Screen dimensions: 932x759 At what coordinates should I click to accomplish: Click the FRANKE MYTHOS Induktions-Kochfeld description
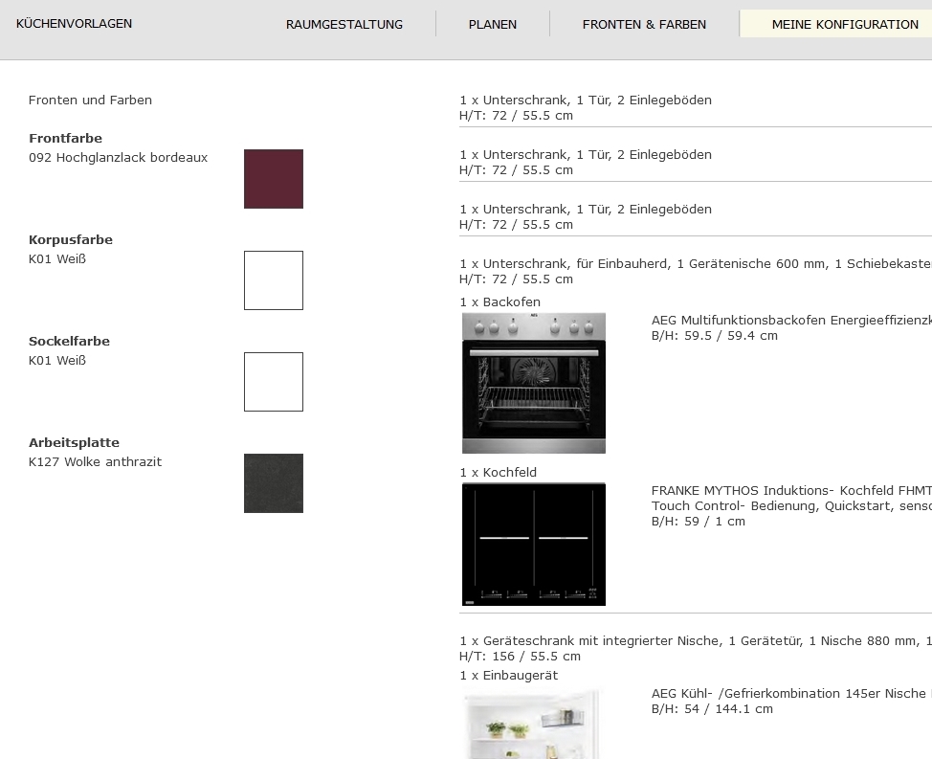(791, 498)
